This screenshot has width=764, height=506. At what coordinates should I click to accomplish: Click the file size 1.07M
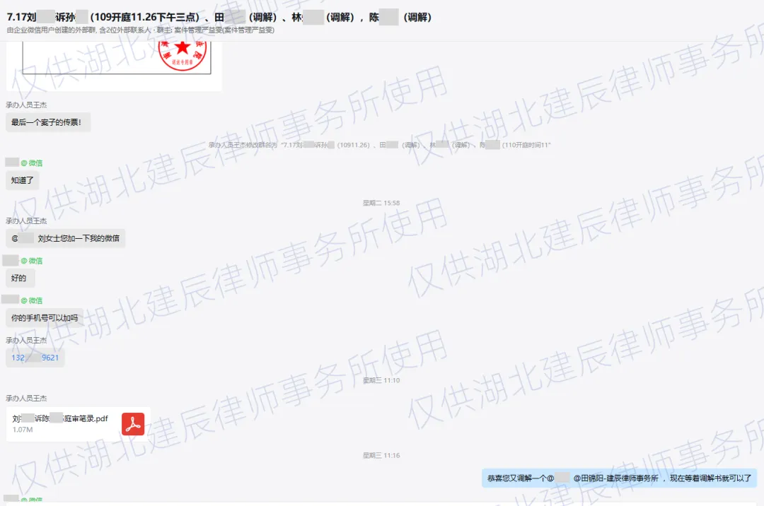coord(23,430)
